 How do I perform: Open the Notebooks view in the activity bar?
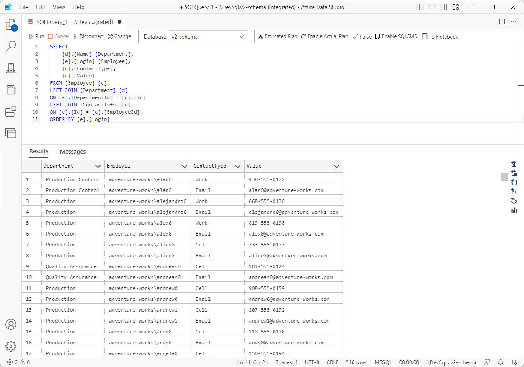pyautogui.click(x=11, y=90)
